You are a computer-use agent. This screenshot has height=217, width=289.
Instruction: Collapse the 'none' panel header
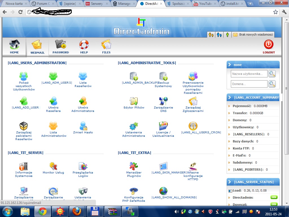click(x=253, y=65)
